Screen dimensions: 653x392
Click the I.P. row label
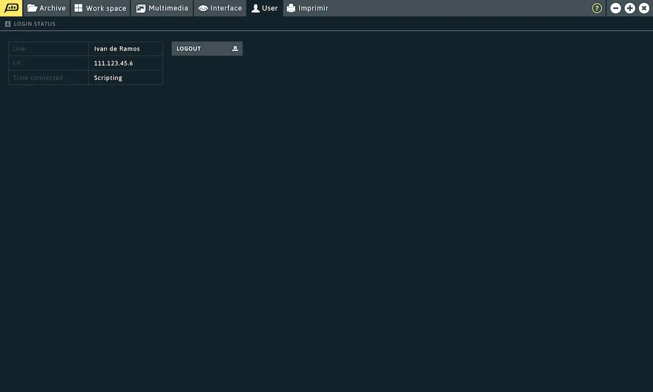coord(17,63)
